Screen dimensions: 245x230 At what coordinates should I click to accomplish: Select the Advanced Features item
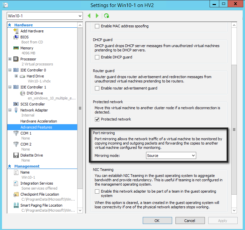pos(42,127)
